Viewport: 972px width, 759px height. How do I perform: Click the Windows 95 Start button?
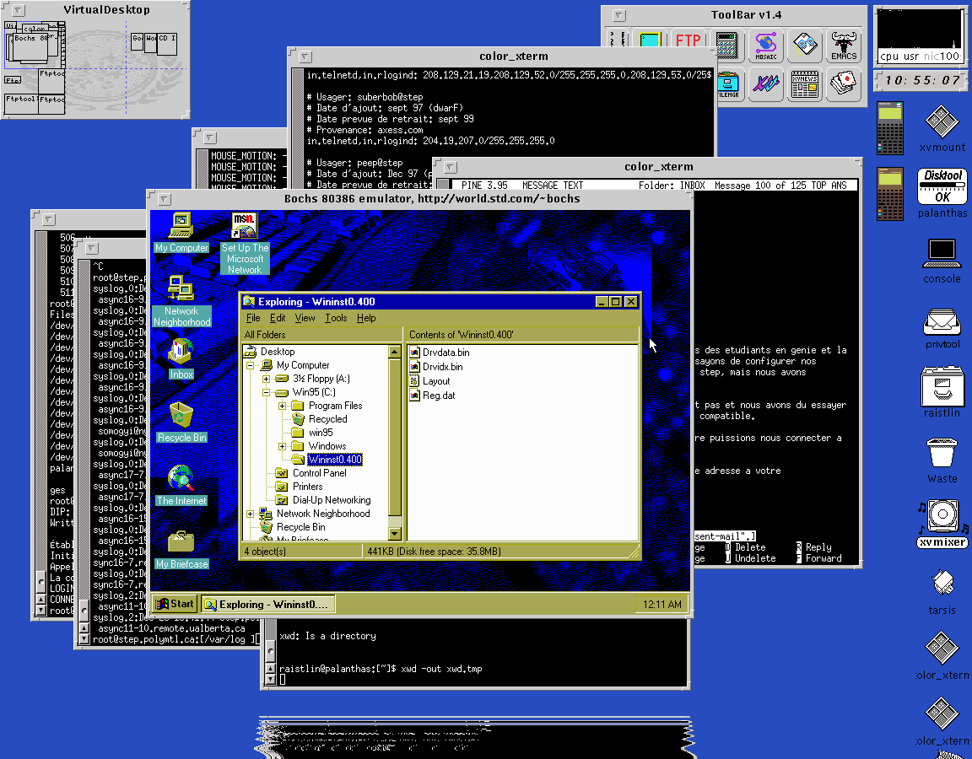(x=175, y=604)
